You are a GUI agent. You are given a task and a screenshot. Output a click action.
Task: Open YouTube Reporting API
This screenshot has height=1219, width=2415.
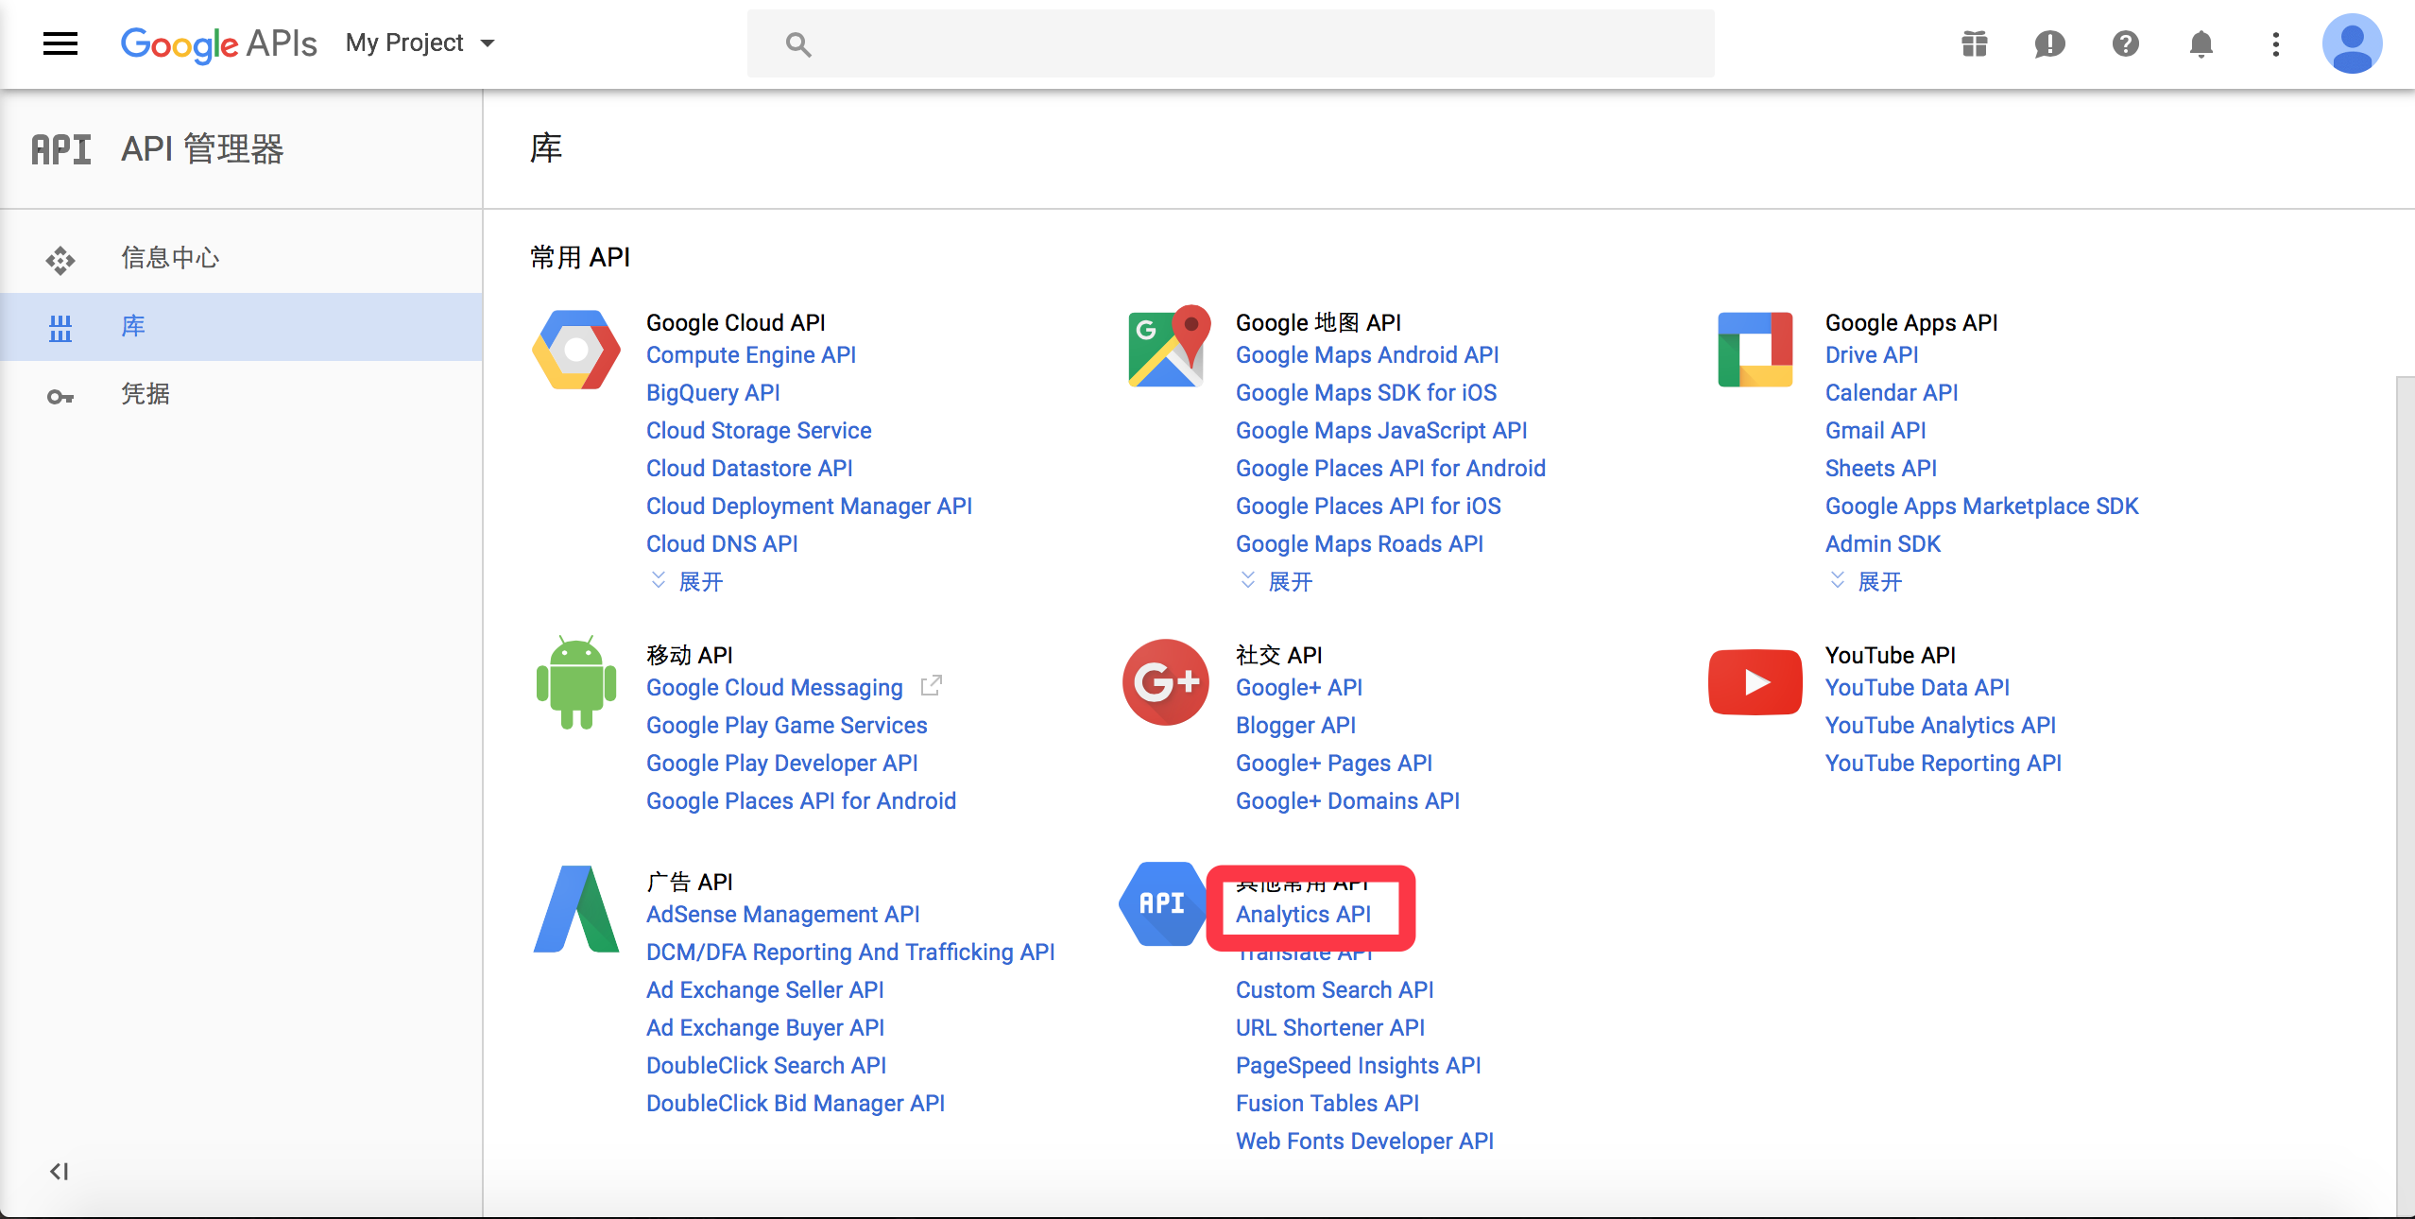click(x=1944, y=763)
